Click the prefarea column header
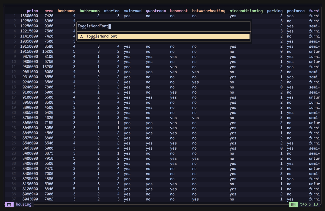The image size is (325, 211). coord(296,11)
